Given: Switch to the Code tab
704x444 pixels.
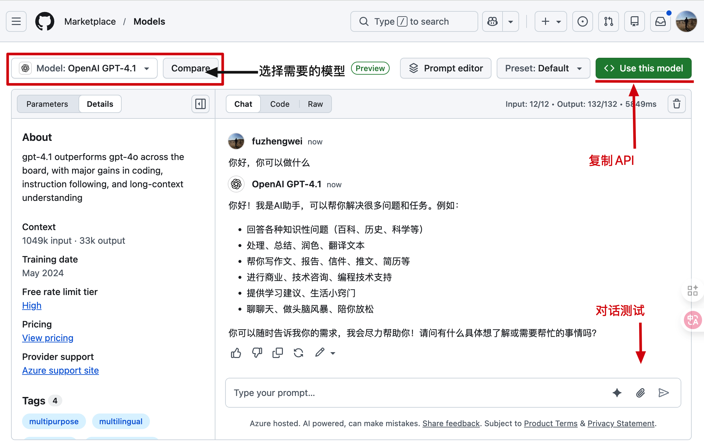Looking at the screenshot, I should point(280,104).
